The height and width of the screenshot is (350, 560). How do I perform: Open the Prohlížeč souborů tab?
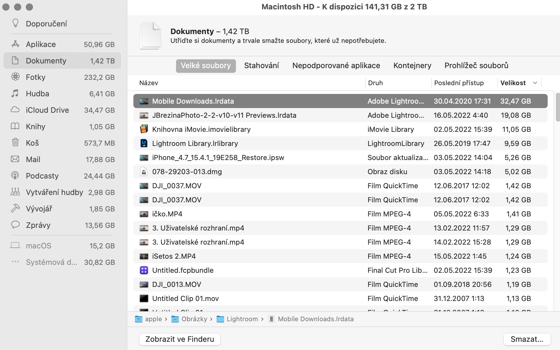click(476, 65)
